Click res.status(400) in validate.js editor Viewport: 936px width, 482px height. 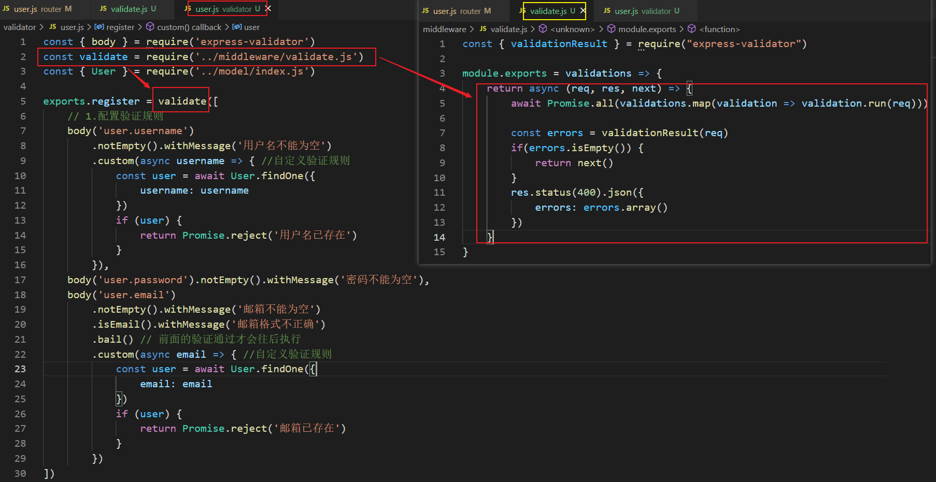click(x=556, y=192)
